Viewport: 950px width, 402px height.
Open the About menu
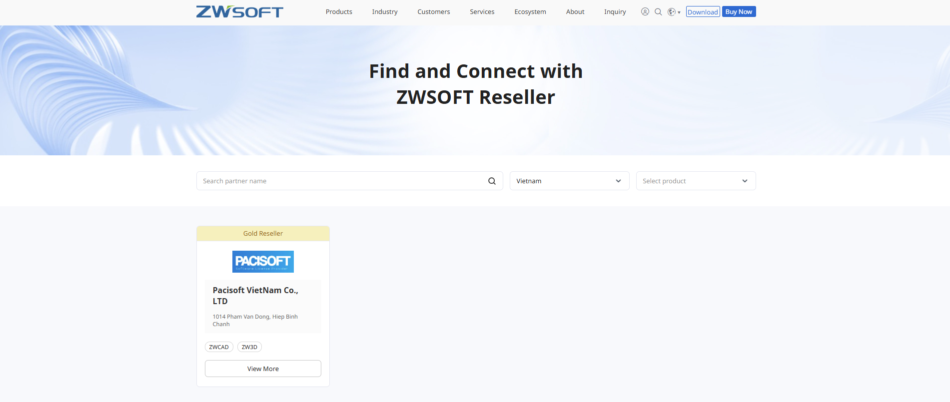tap(575, 11)
